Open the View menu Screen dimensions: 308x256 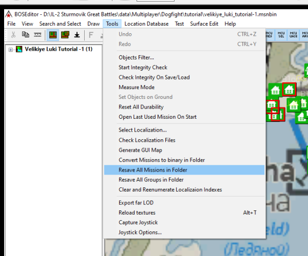pyautogui.click(x=27, y=24)
